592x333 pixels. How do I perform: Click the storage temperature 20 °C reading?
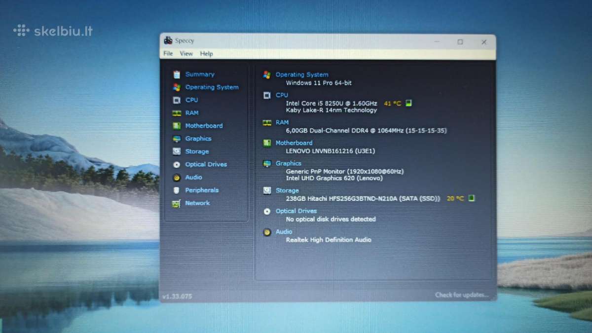(455, 198)
